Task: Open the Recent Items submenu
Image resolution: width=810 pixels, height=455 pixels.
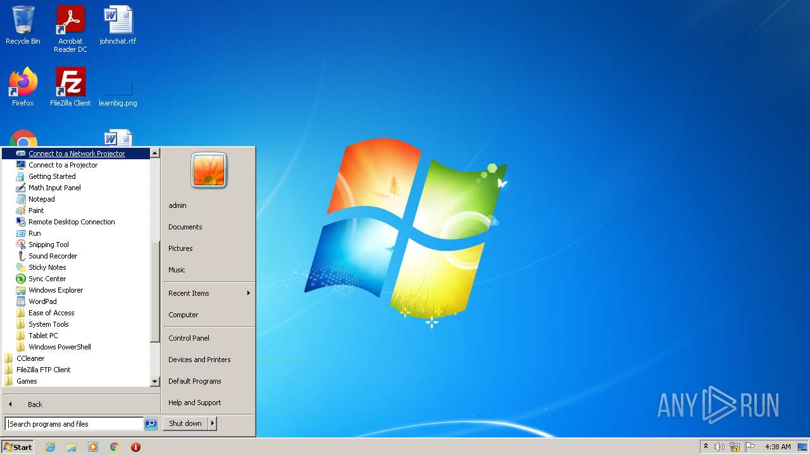Action: [x=209, y=293]
